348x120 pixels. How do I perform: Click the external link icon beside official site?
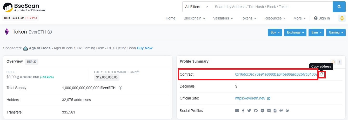tap(269, 98)
